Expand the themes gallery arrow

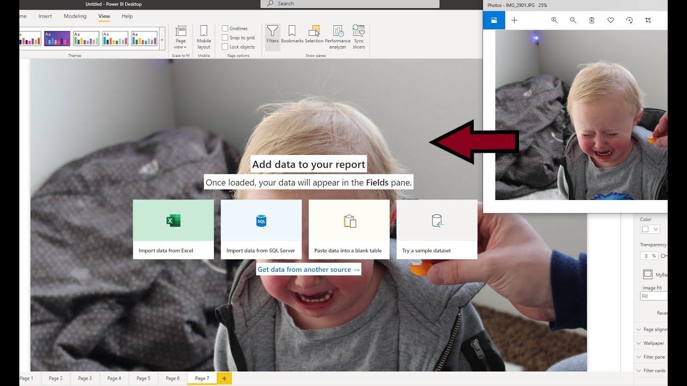[x=162, y=39]
